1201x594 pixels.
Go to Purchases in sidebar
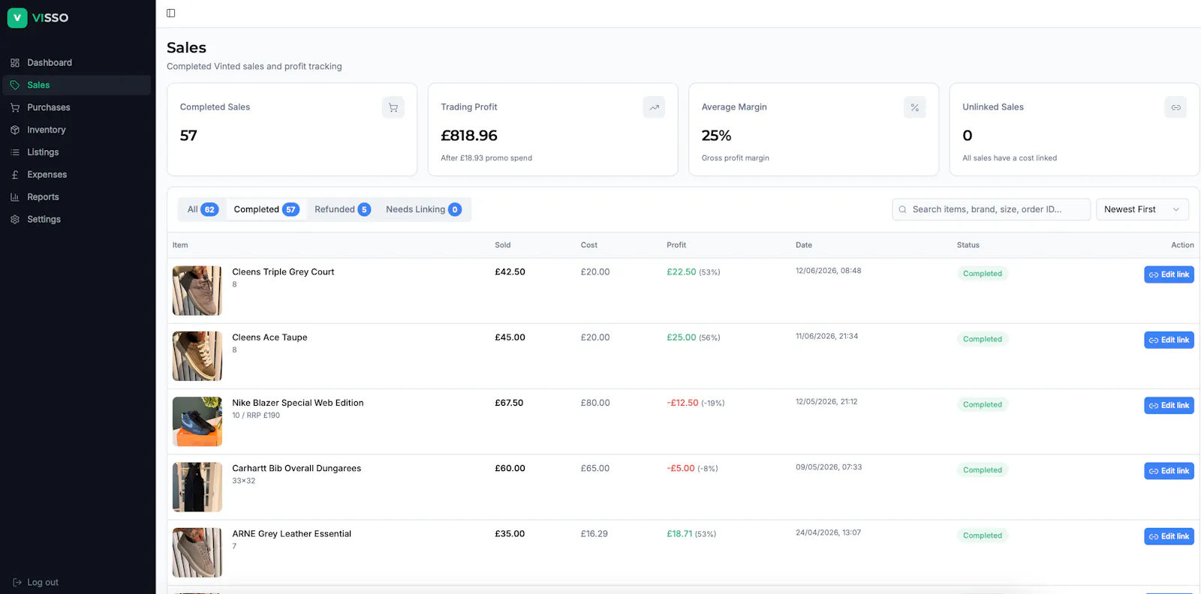click(x=77, y=108)
